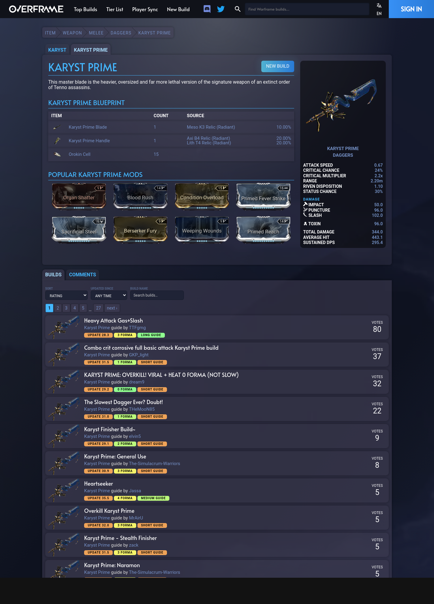Open the WEAPON breadcrumb link
Viewport: 434px width, 604px height.
pyautogui.click(x=72, y=33)
